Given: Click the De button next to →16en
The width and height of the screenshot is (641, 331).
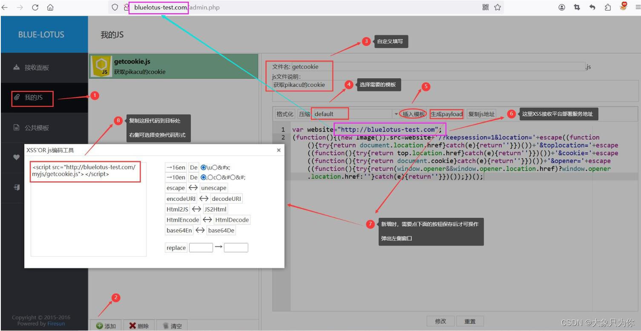Looking at the screenshot, I should point(194,167).
